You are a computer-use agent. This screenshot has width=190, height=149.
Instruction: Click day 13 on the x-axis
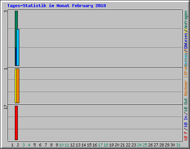point(78,145)
